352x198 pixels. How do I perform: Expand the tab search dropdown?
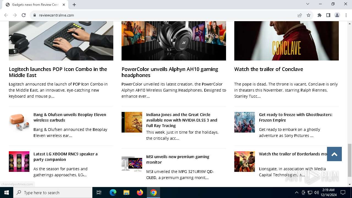(308, 4)
